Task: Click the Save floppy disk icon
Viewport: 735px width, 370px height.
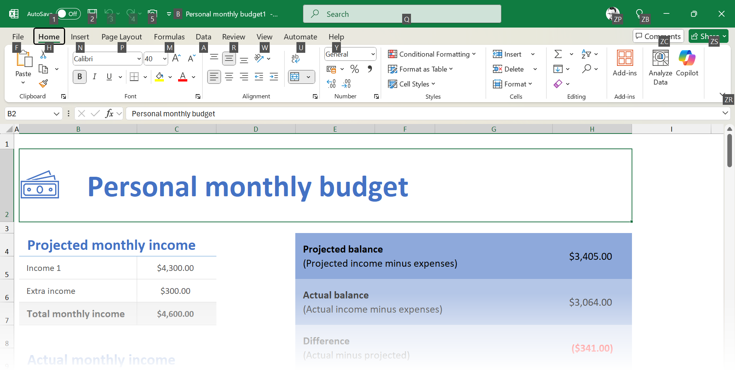Action: coord(92,14)
